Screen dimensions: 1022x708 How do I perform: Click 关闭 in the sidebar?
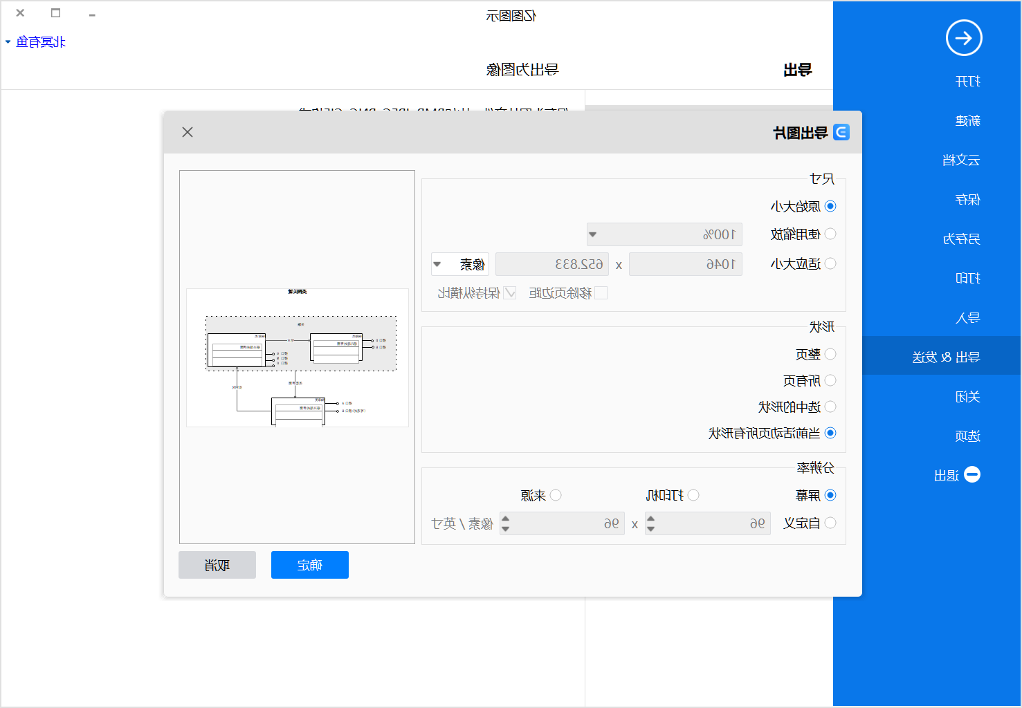pos(968,397)
